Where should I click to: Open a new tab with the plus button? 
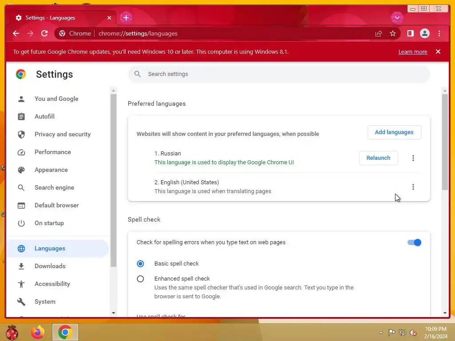(x=126, y=18)
